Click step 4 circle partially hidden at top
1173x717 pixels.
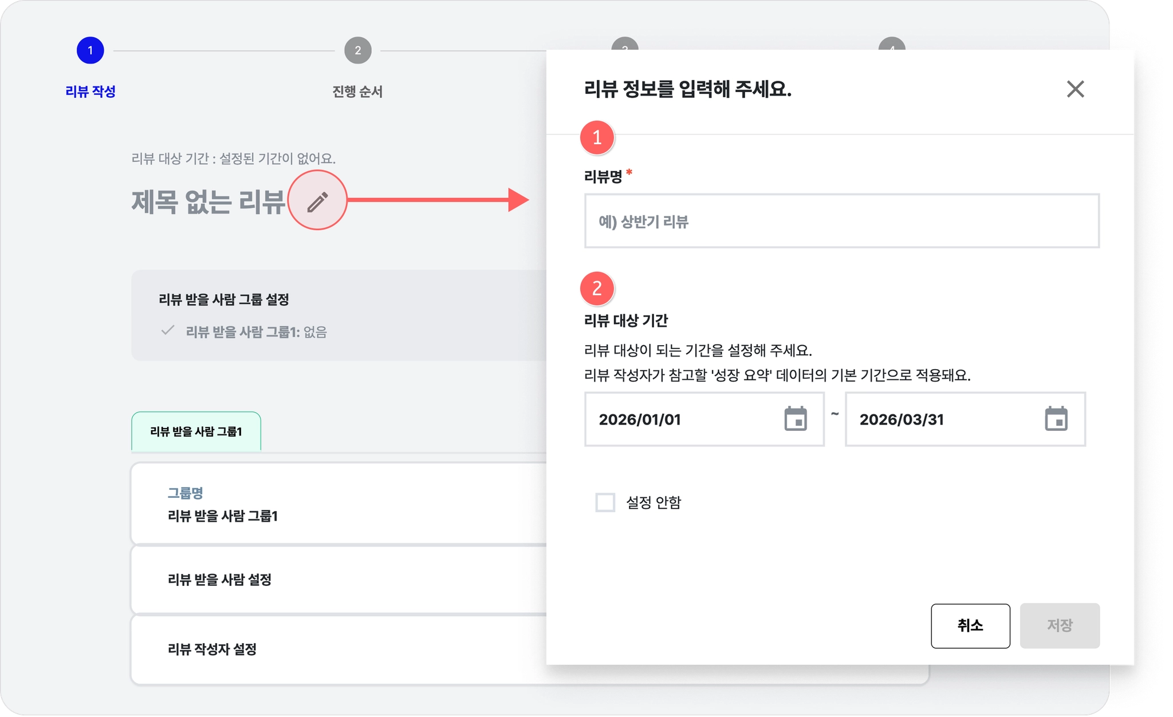892,43
